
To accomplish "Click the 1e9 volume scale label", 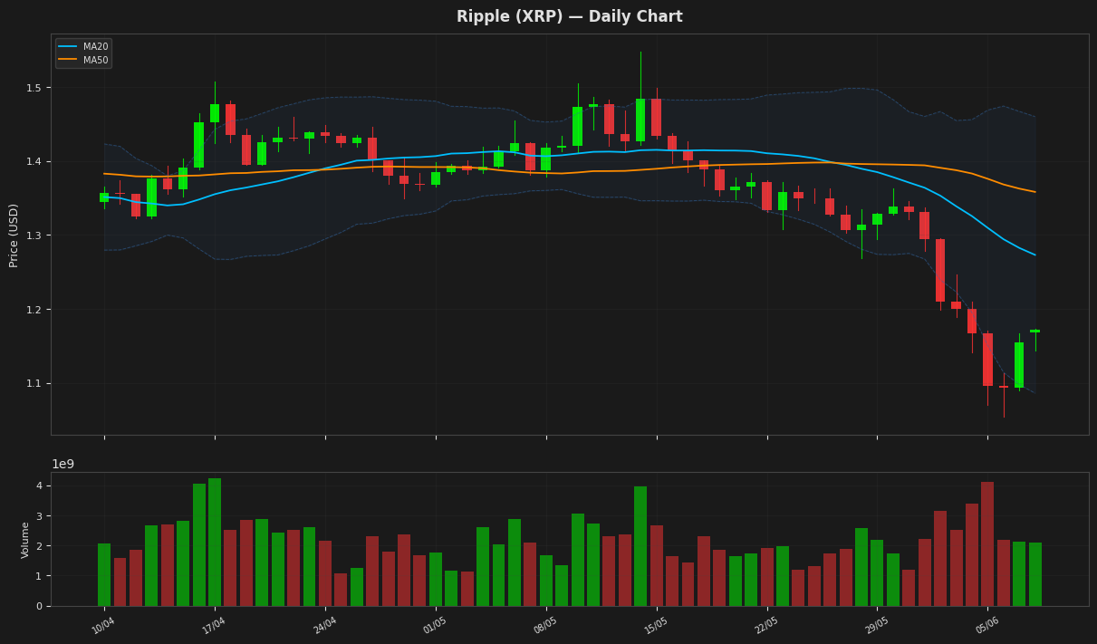I will [x=63, y=464].
